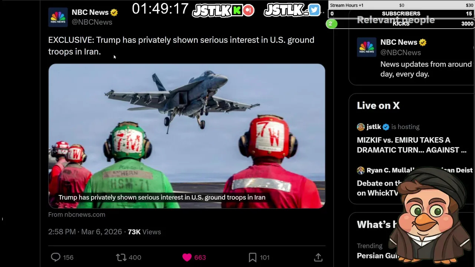
Task: Click the 73K Views count
Action: point(144,232)
